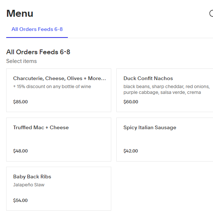
Task: Click the Baby Back Ribs title text
Action: [32, 177]
